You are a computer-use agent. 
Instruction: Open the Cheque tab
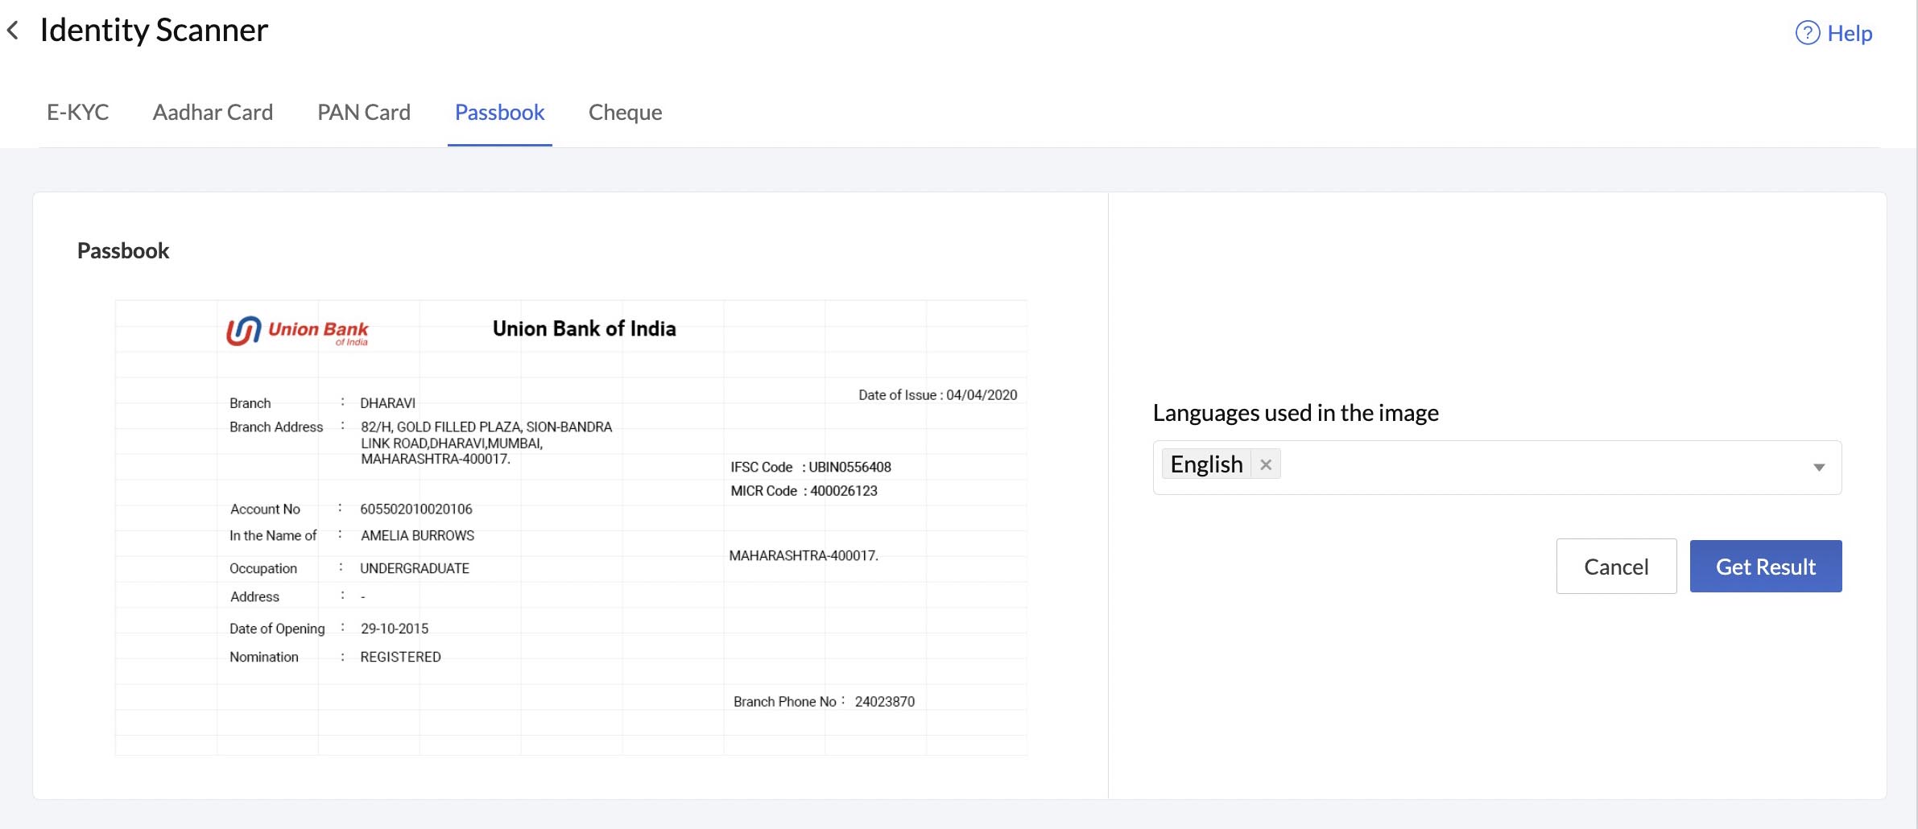(x=626, y=112)
